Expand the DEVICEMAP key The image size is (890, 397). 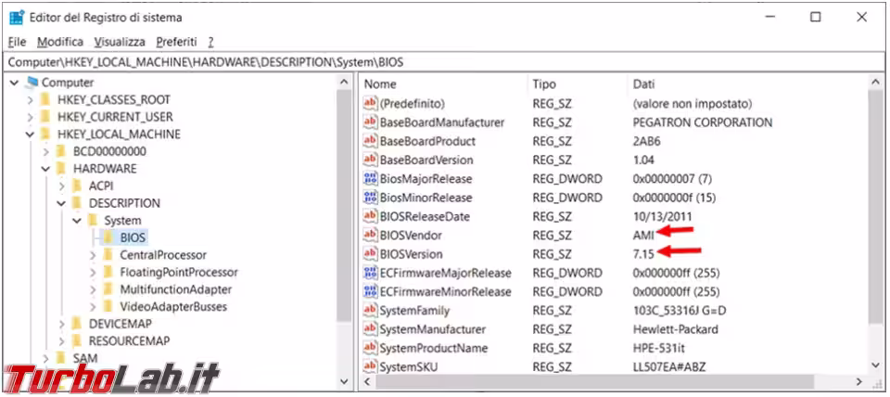(x=62, y=324)
